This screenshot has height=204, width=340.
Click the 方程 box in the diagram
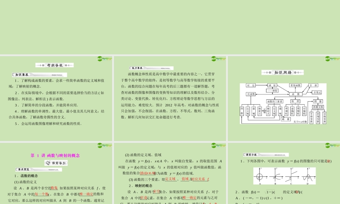pyautogui.click(x=313, y=85)
